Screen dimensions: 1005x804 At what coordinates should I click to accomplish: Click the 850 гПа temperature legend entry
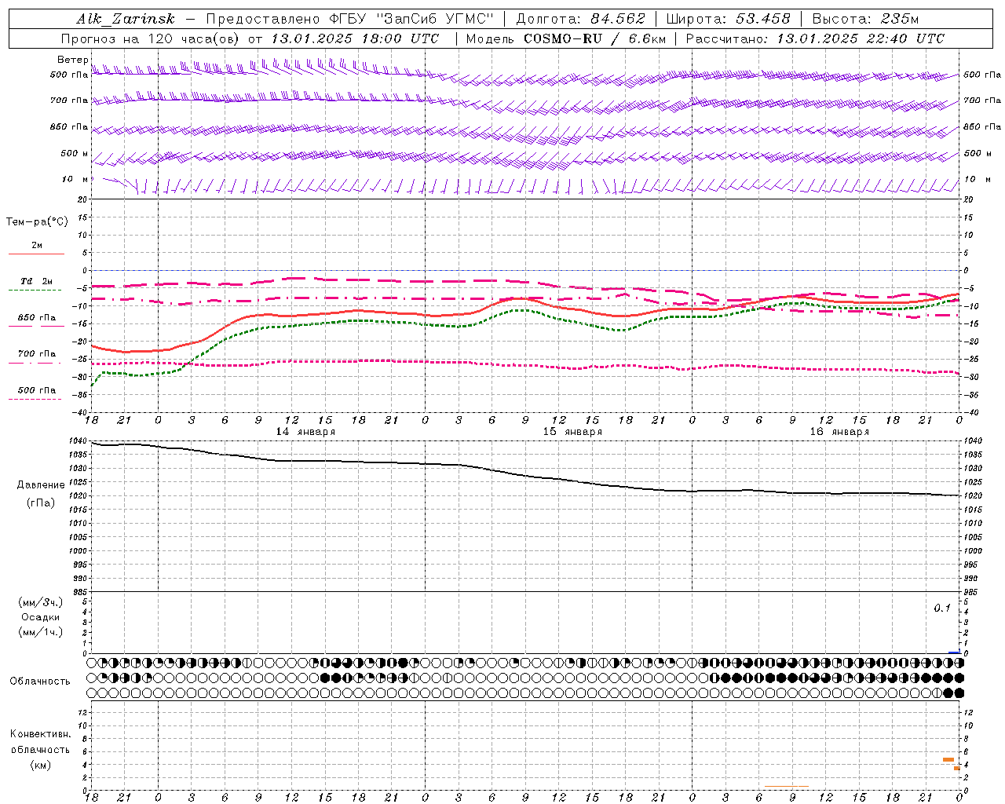coord(36,318)
